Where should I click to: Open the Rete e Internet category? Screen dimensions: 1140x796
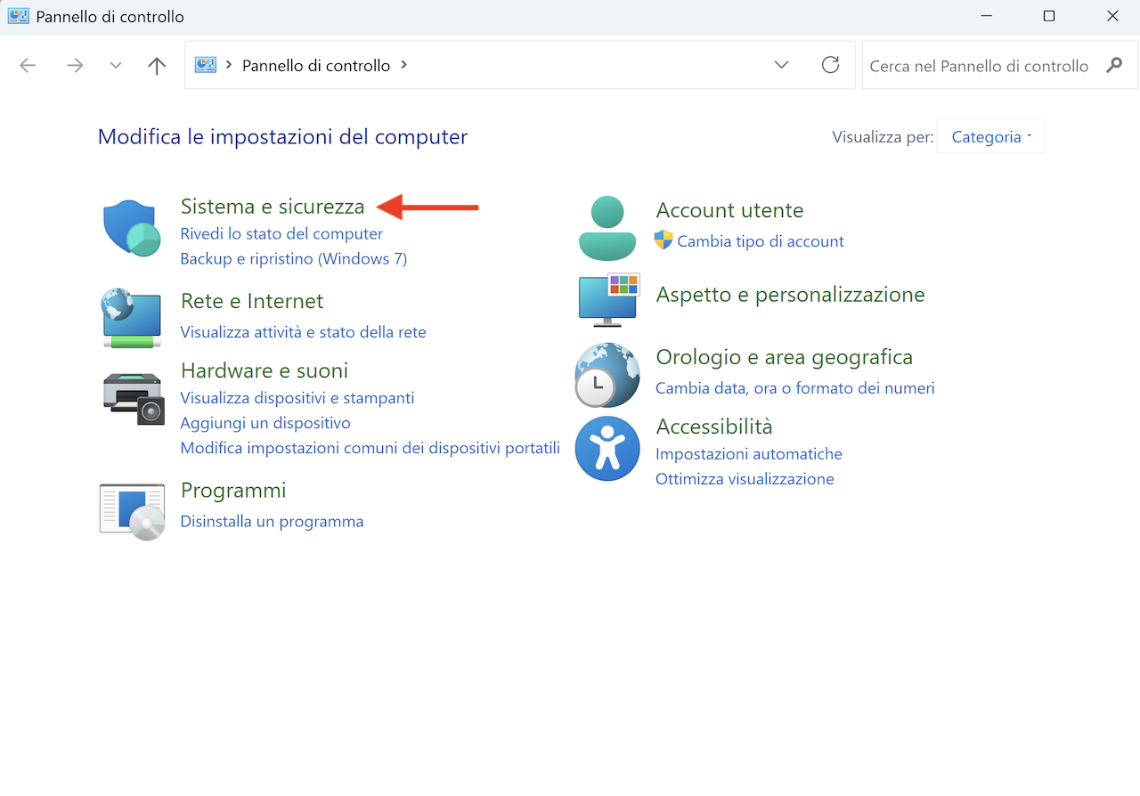(252, 301)
